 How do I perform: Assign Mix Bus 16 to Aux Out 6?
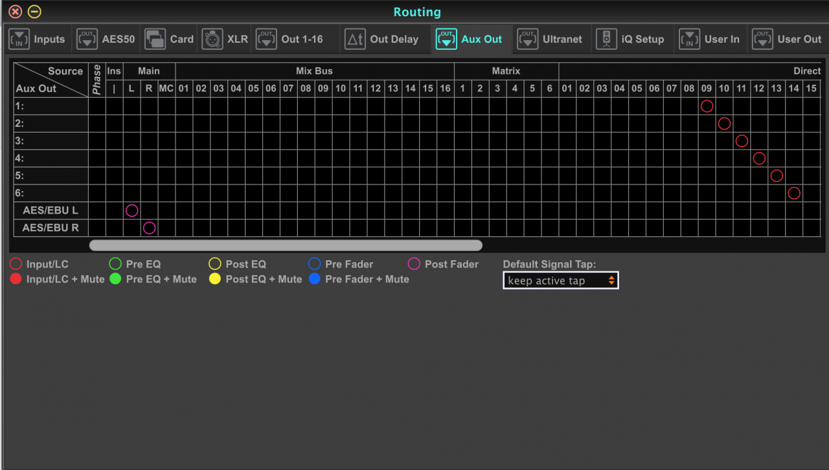click(446, 193)
